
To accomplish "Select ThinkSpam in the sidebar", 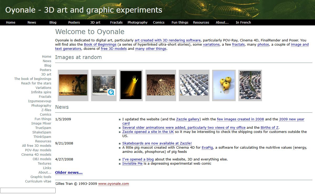I will (x=42, y=137).
